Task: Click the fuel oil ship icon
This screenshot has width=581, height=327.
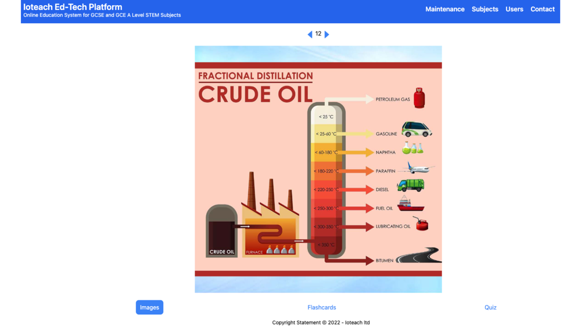Action: [x=410, y=204]
